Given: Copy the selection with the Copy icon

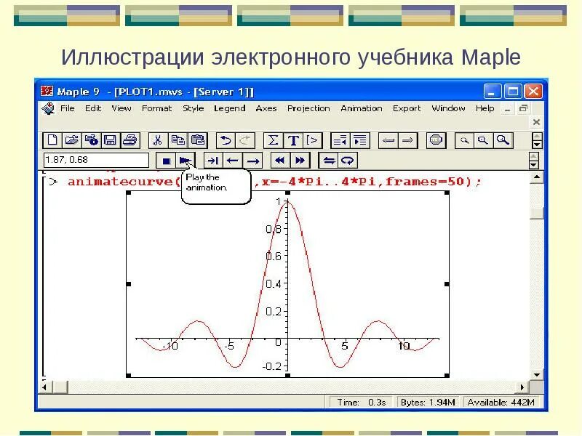Looking at the screenshot, I should point(177,140).
